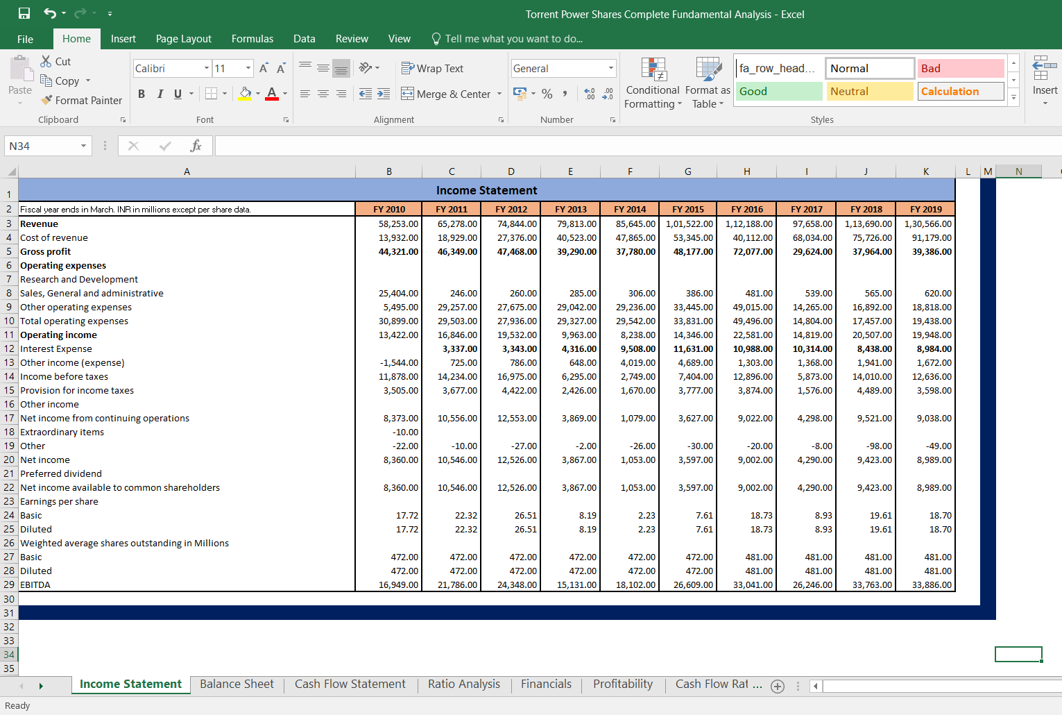Click the Copy icon
This screenshot has width=1062, height=715.
46,81
